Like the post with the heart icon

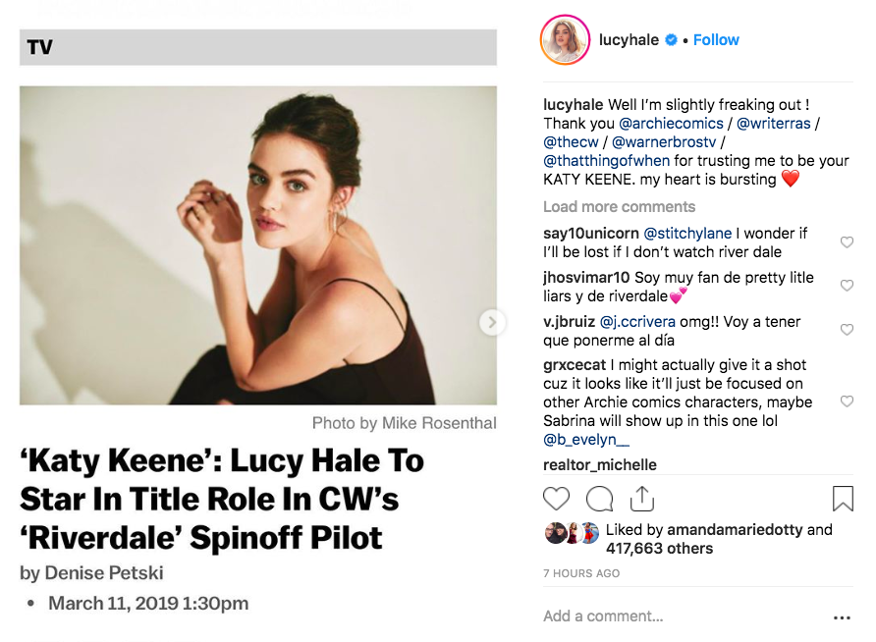[x=557, y=499]
